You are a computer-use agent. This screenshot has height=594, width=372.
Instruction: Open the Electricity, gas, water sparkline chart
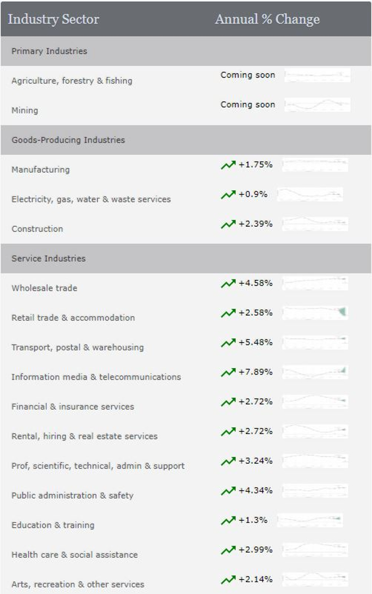[x=310, y=194]
